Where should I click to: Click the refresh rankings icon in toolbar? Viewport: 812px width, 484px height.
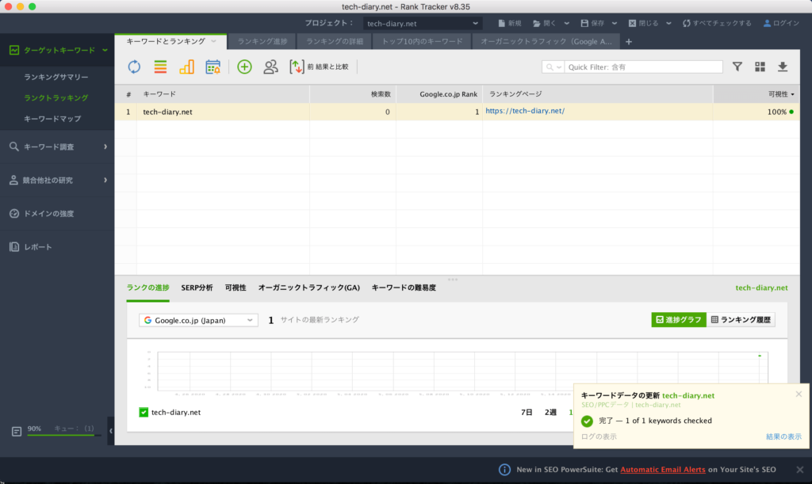point(134,67)
